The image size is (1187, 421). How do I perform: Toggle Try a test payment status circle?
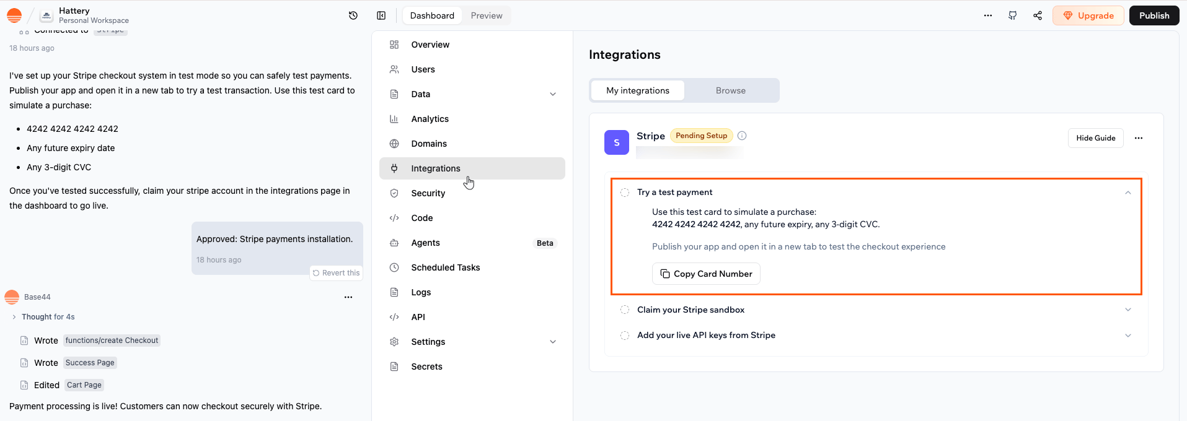625,193
